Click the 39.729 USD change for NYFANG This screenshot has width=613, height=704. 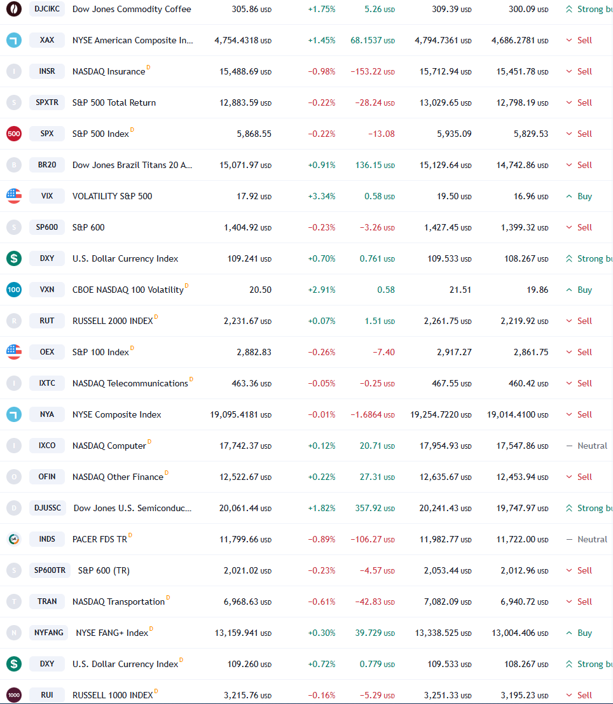tap(375, 633)
